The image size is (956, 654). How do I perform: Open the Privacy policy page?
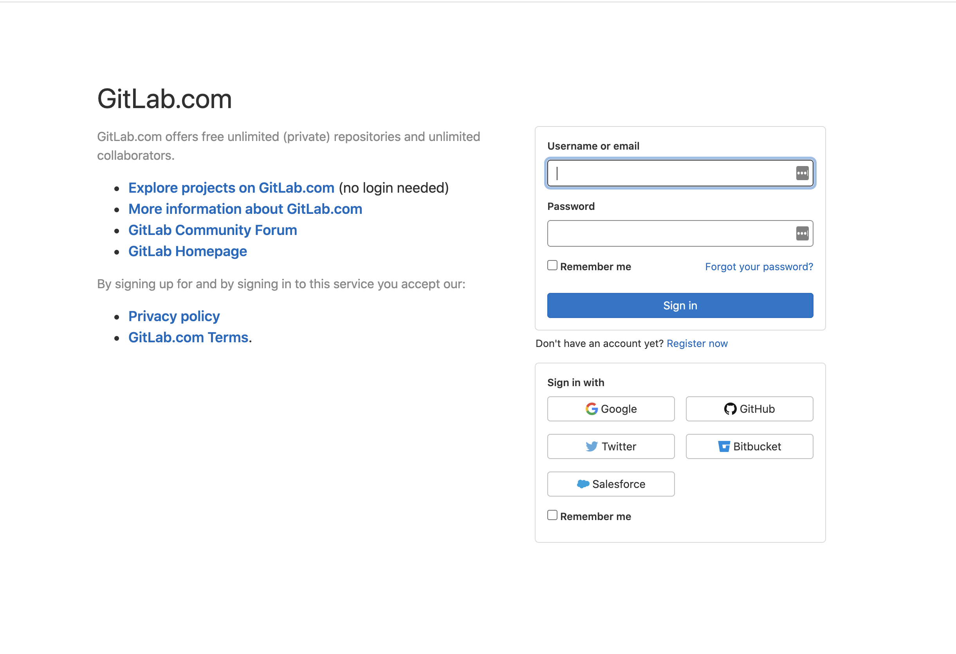click(174, 316)
